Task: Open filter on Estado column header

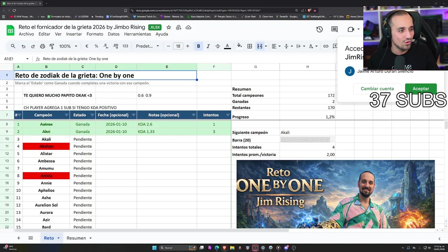Action: pyautogui.click(x=92, y=115)
